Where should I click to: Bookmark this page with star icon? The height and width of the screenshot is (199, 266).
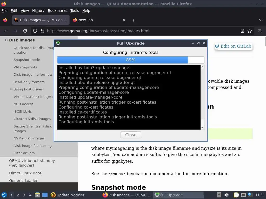click(250, 31)
